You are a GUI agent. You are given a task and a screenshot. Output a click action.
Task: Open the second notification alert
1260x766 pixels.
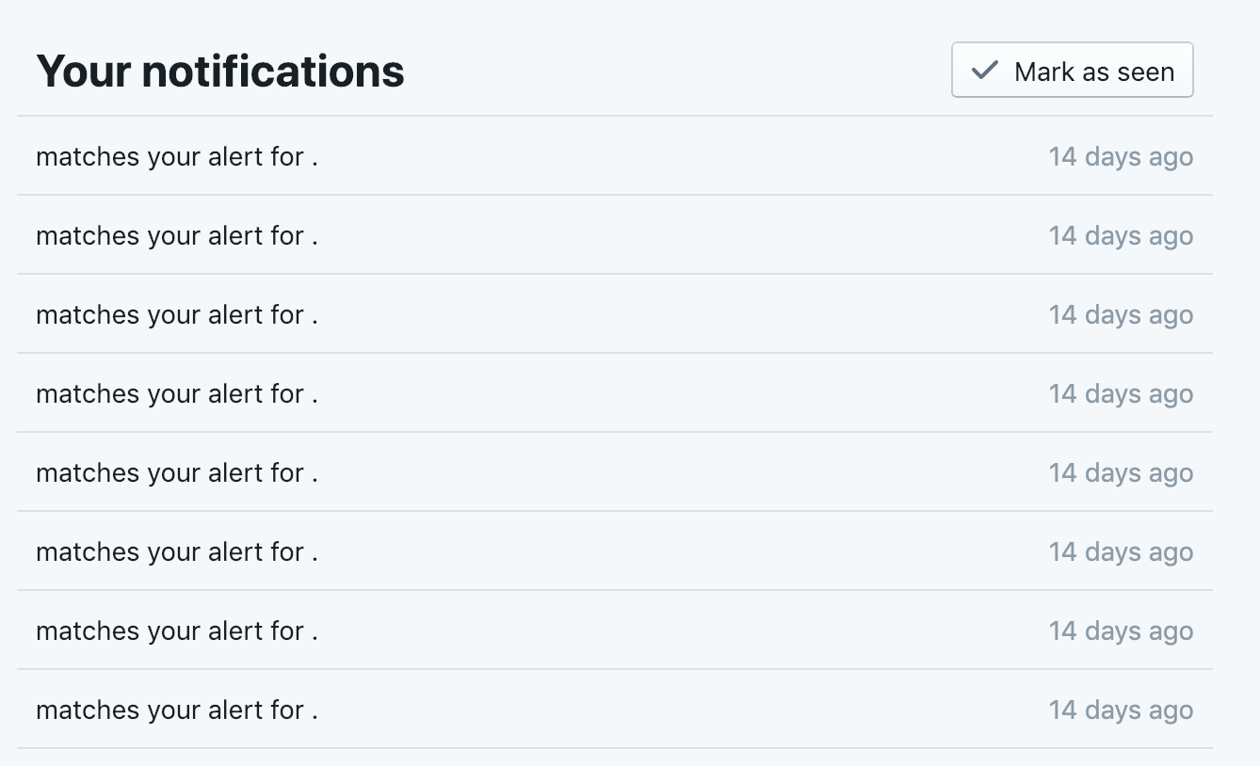coord(177,235)
